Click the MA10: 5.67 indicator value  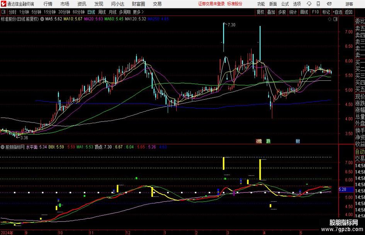tap(73, 19)
